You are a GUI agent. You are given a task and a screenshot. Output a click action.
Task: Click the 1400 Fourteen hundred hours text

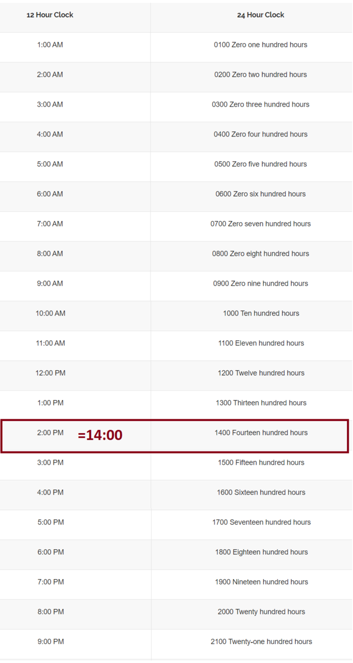pos(261,433)
